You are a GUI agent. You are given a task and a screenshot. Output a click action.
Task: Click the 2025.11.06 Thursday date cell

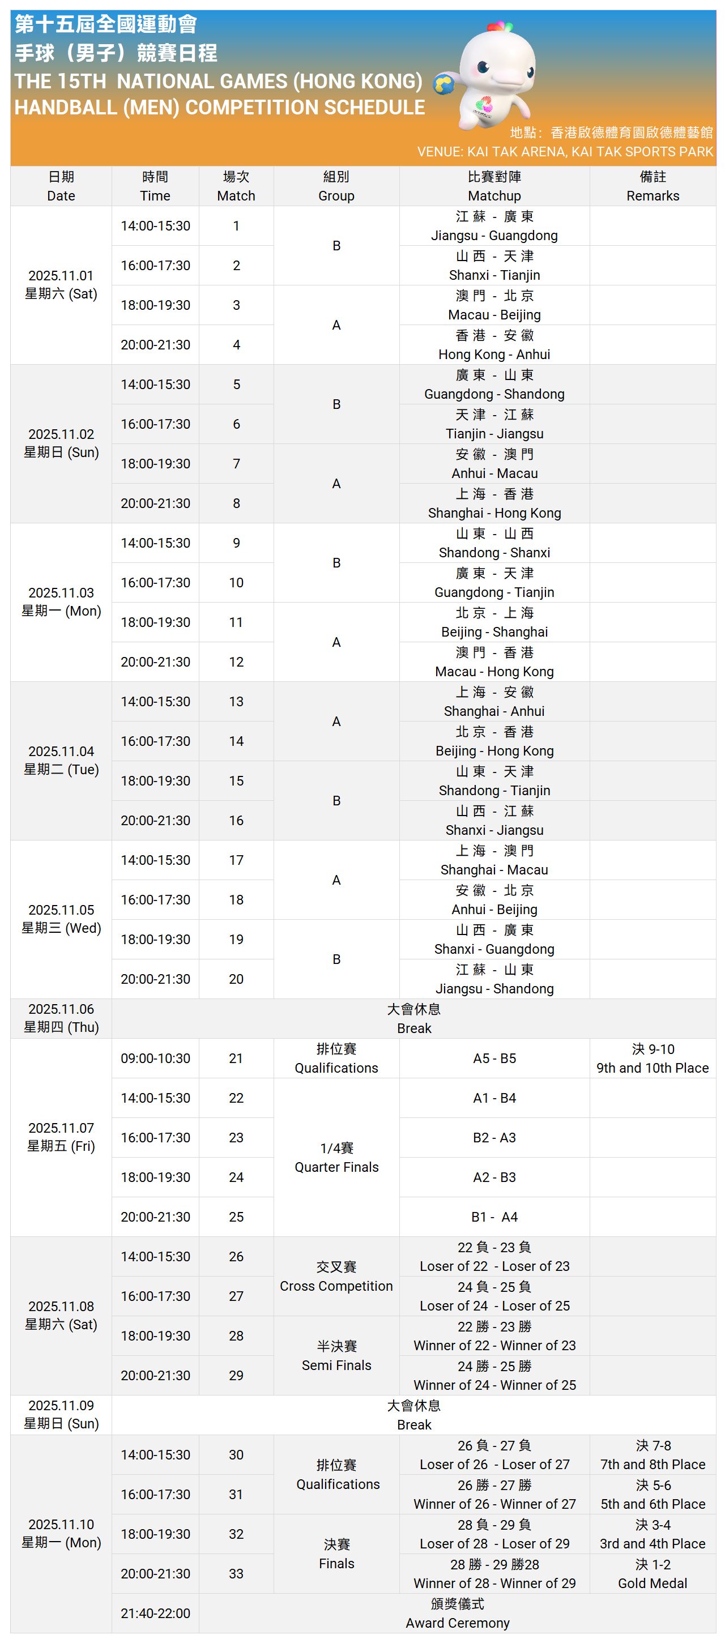[x=61, y=1018]
